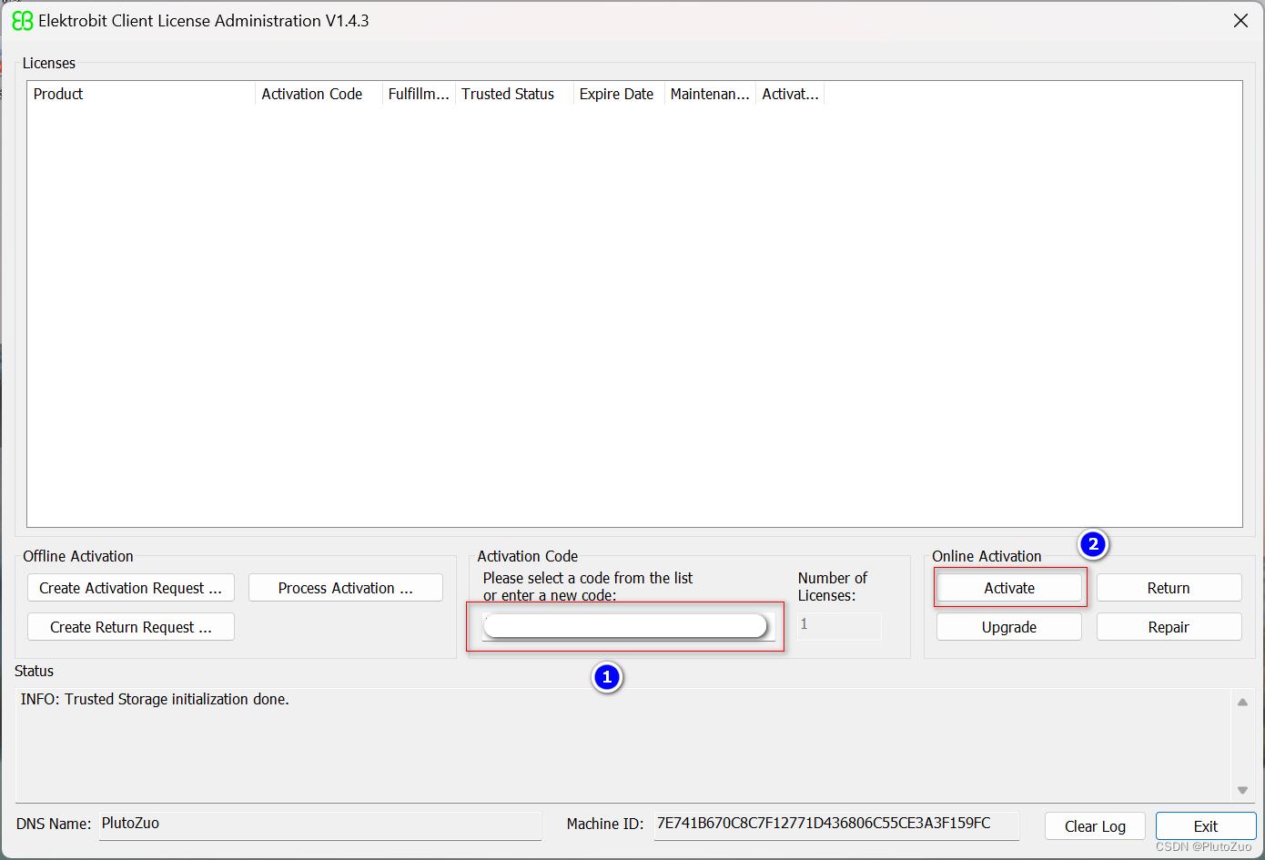Sort by the Expire Date column
The width and height of the screenshot is (1265, 860).
coord(619,94)
